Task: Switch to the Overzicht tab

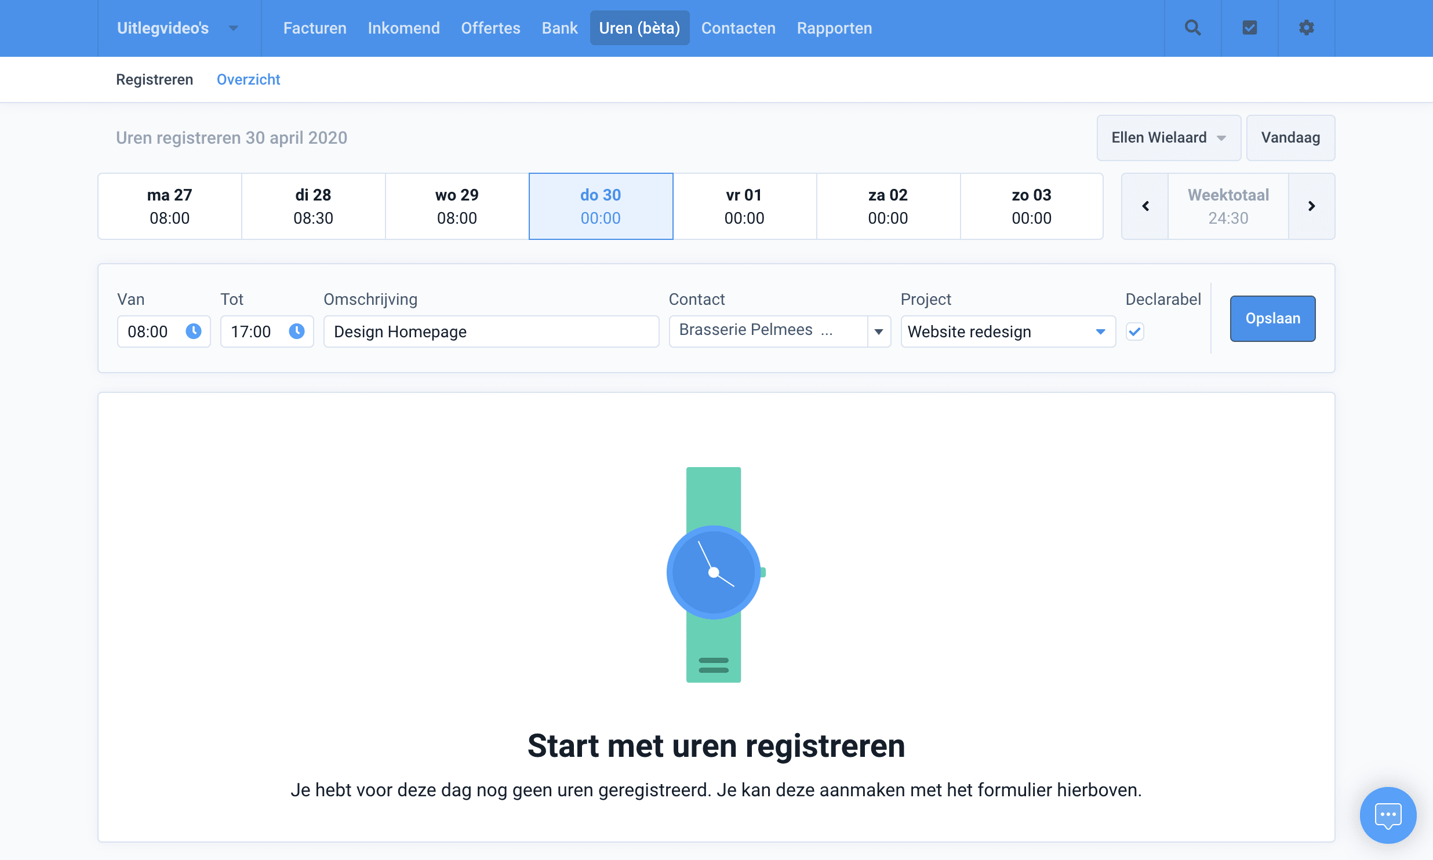Action: [248, 79]
